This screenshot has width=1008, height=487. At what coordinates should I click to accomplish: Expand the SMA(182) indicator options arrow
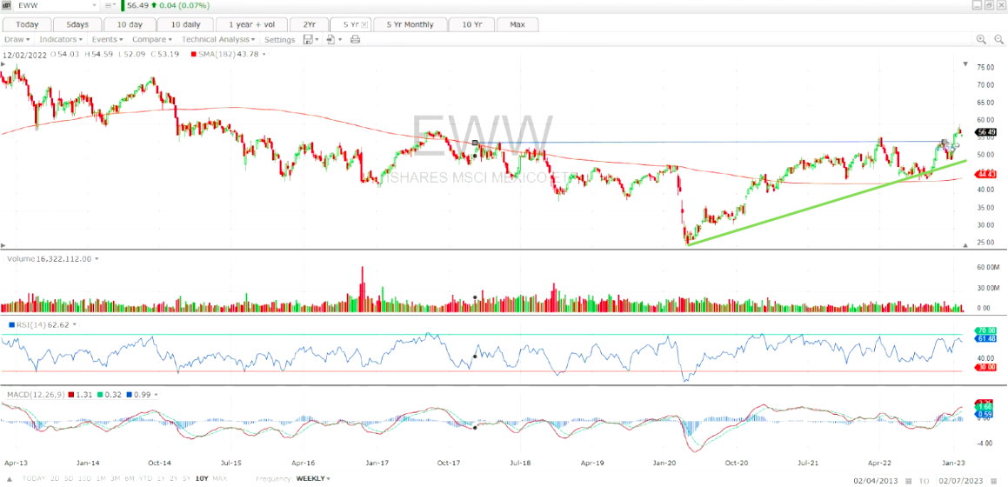264,55
